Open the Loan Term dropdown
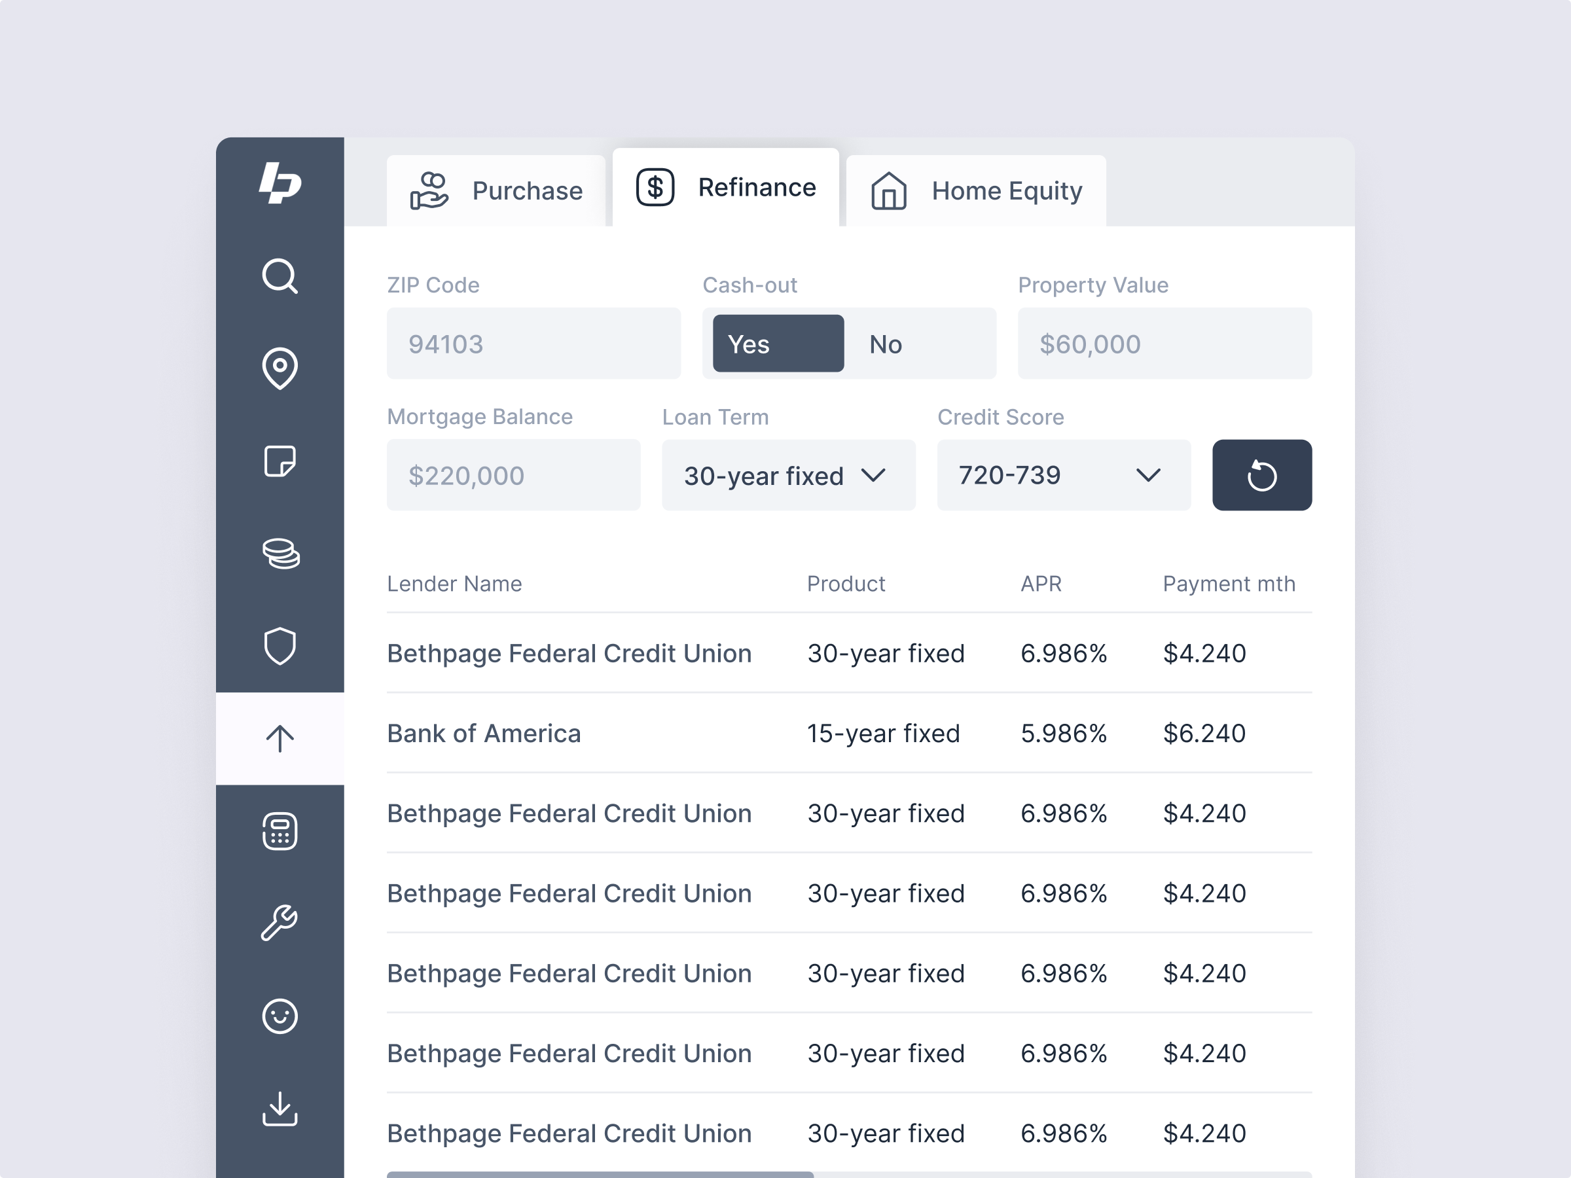The height and width of the screenshot is (1178, 1571). point(788,475)
